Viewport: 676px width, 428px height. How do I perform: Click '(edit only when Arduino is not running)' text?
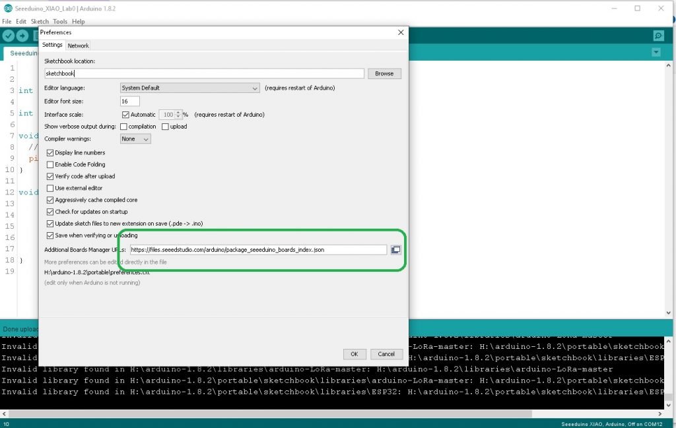92,283
